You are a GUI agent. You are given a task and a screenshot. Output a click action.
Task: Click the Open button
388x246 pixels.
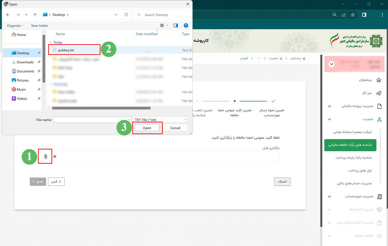click(147, 128)
